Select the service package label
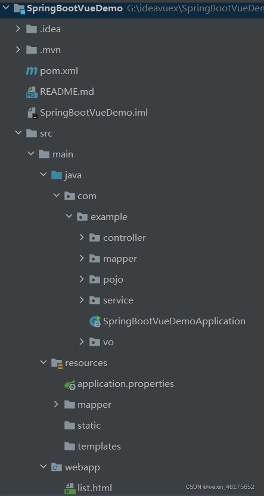This screenshot has width=264, height=496. point(118,300)
